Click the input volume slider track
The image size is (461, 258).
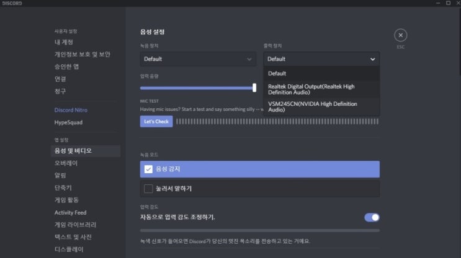point(197,88)
